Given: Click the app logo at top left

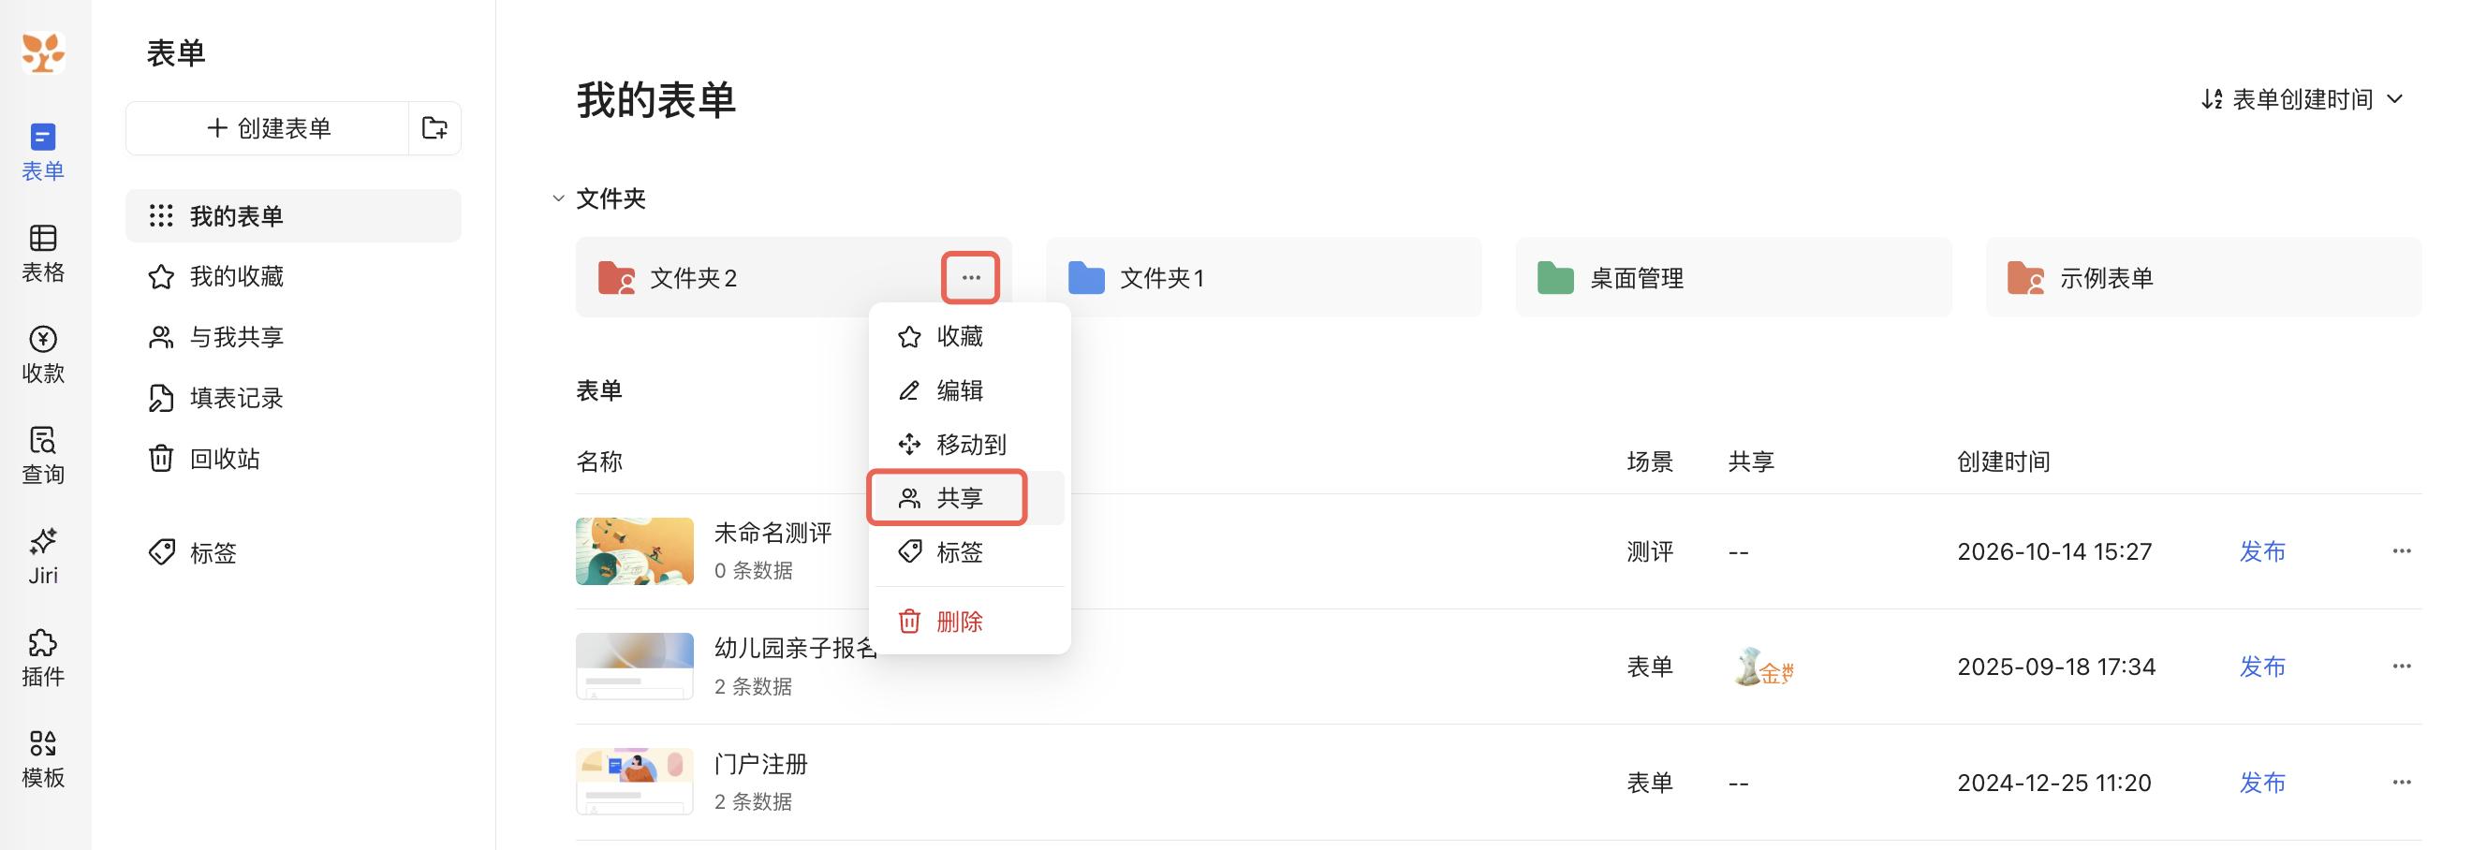Looking at the screenshot, I should [43, 51].
